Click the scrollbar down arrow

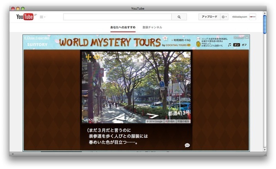tap(264, 150)
